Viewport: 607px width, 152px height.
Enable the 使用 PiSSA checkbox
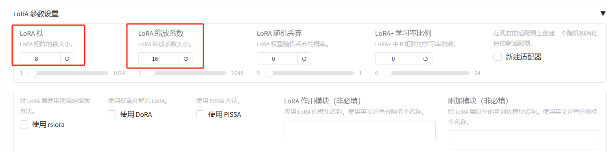pyautogui.click(x=200, y=114)
